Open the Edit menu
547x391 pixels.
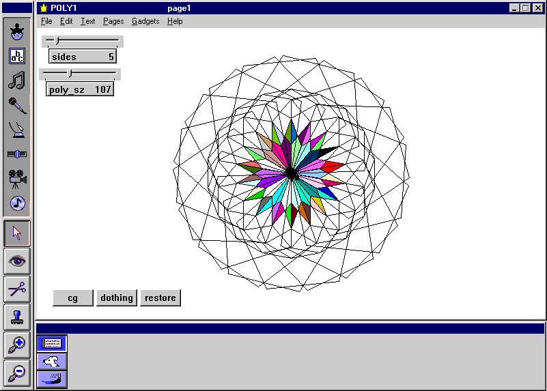(x=66, y=21)
